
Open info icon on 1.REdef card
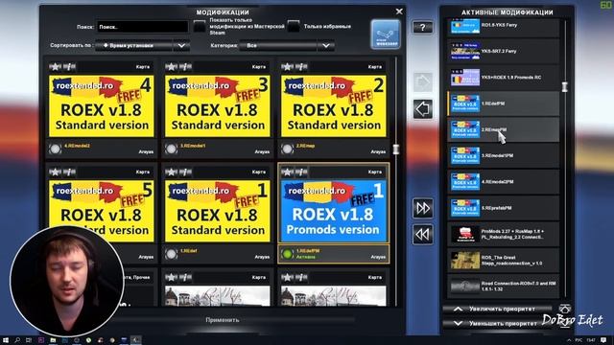pyautogui.click(x=185, y=172)
